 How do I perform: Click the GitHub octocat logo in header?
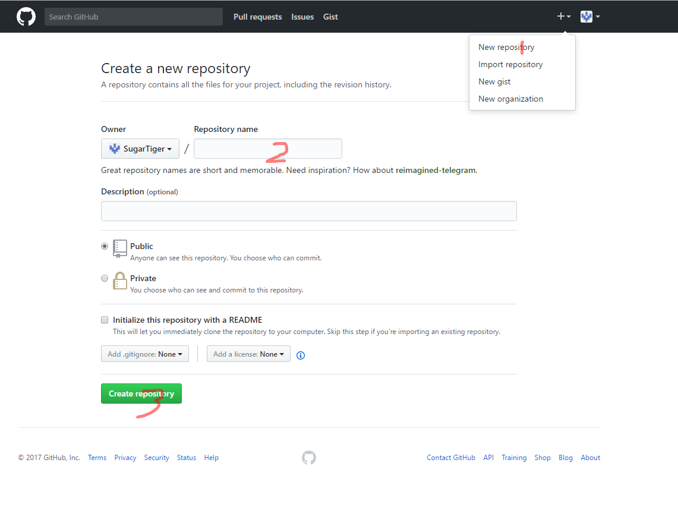[x=26, y=17]
